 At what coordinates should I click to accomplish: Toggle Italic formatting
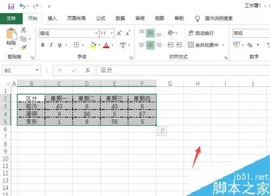51,45
